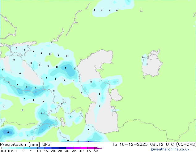Click the legend scale label "35"

tap(74, 151)
